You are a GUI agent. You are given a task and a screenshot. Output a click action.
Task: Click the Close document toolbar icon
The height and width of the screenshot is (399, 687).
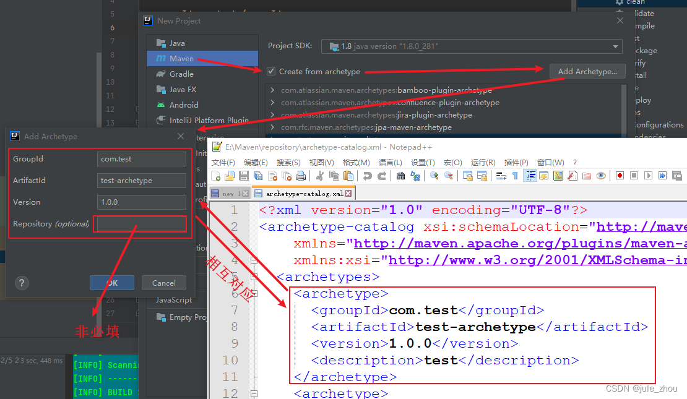pyautogui.click(x=272, y=176)
